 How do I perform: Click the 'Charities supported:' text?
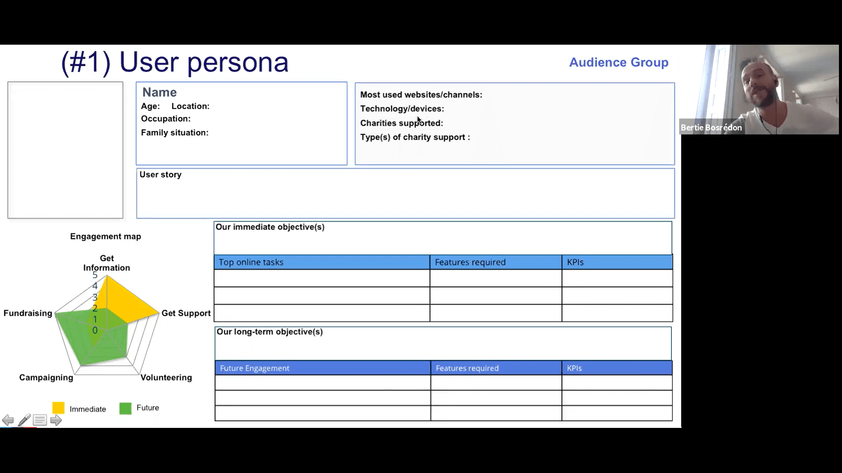tap(402, 123)
